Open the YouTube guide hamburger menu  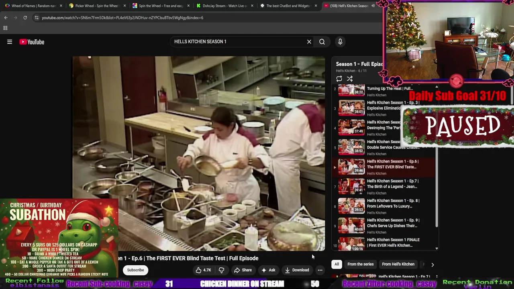click(x=10, y=42)
